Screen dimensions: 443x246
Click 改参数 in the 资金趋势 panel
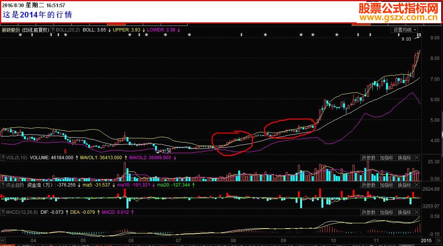(369, 185)
